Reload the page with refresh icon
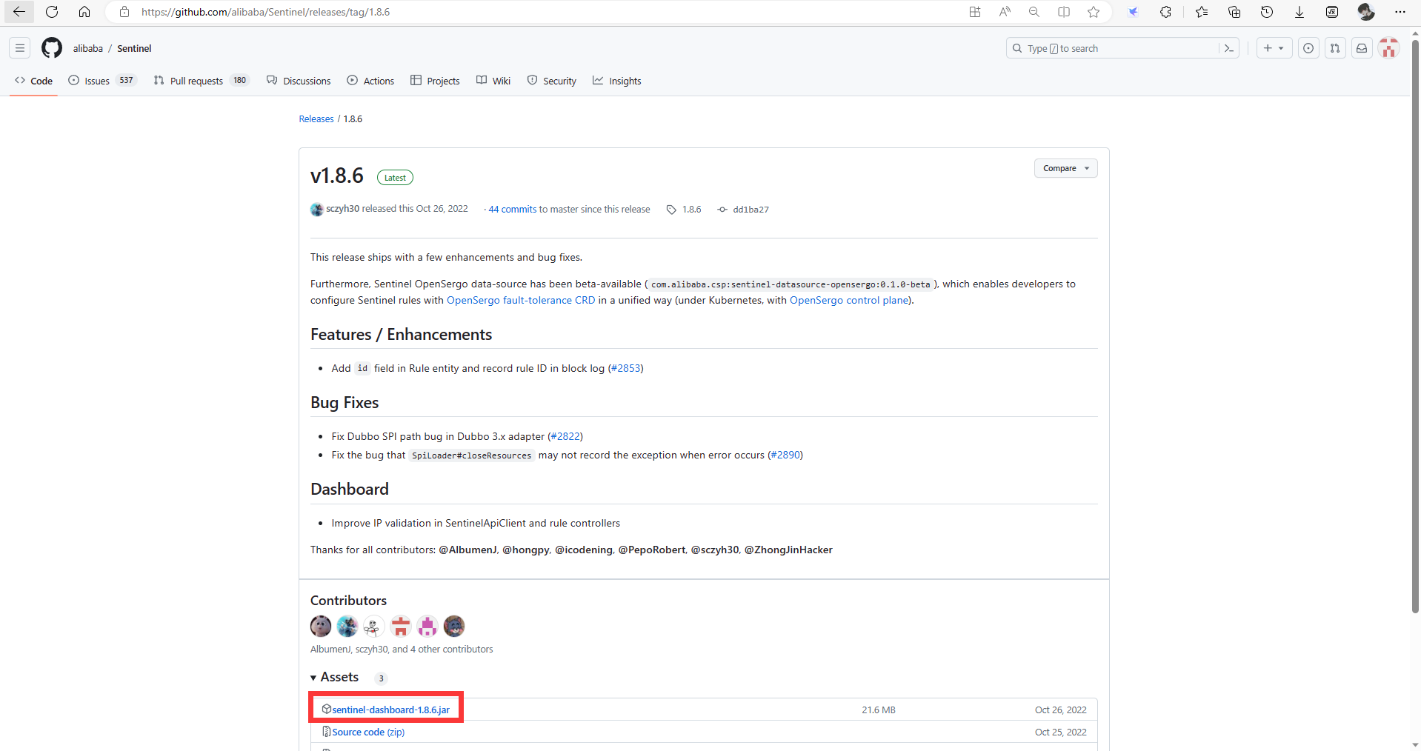Image resolution: width=1421 pixels, height=751 pixels. click(x=52, y=12)
